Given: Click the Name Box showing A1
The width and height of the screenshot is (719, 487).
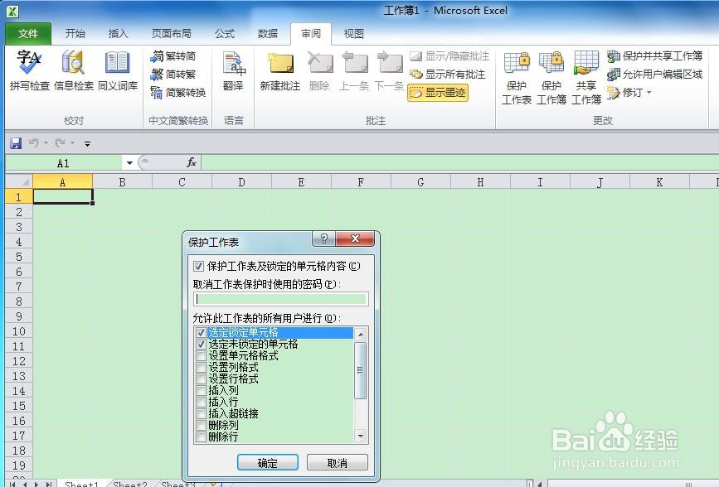Looking at the screenshot, I should 63,163.
